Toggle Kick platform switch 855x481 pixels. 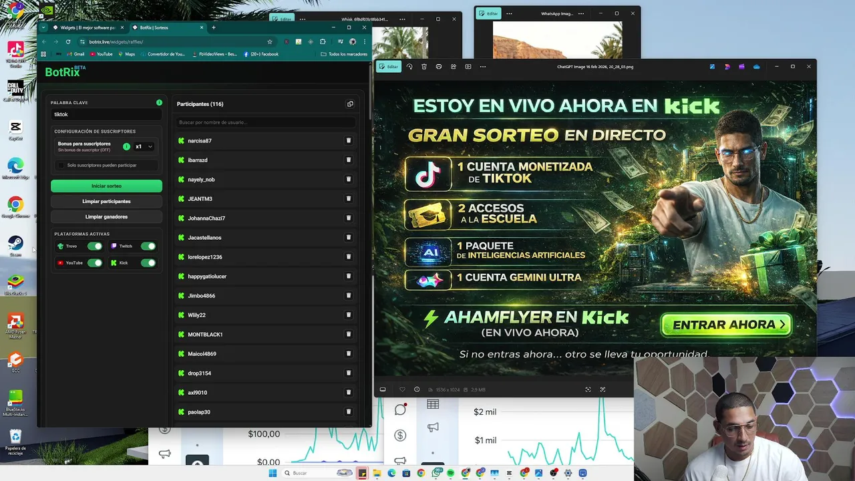(148, 263)
